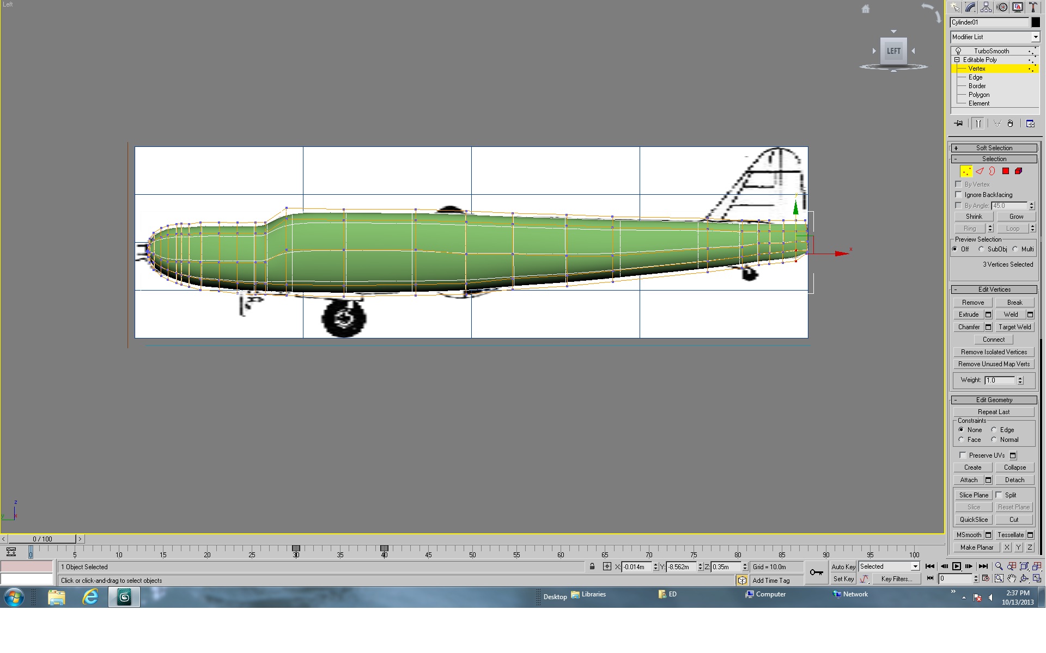The image size is (1046, 653).
Task: Open the Hierarchy command panel tab
Action: tap(986, 7)
